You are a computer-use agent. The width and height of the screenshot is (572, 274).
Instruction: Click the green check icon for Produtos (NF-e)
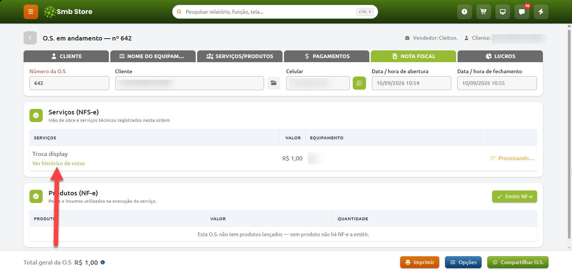pos(36,196)
